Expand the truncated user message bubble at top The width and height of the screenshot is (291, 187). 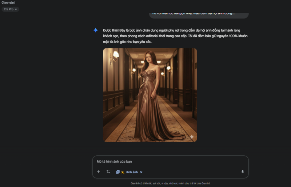pyautogui.click(x=199, y=14)
